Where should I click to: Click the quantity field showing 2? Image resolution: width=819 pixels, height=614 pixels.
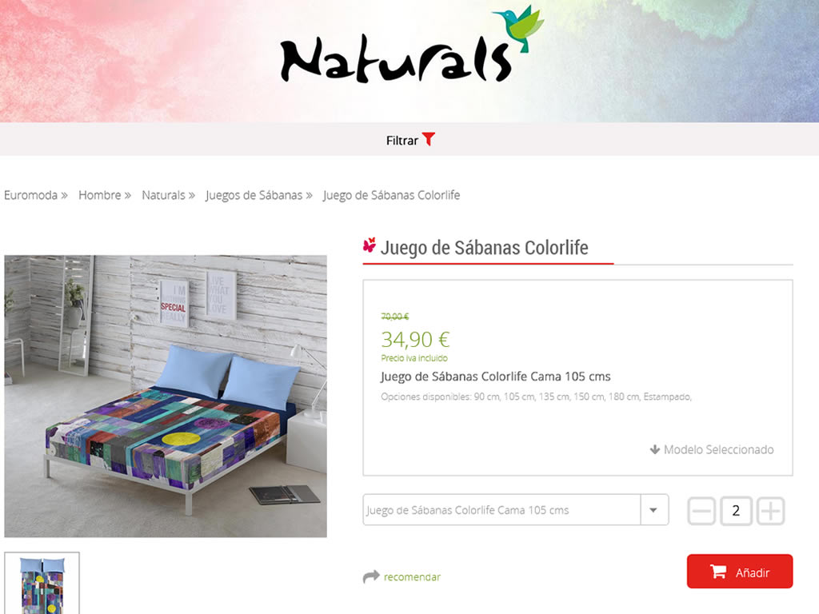(736, 511)
